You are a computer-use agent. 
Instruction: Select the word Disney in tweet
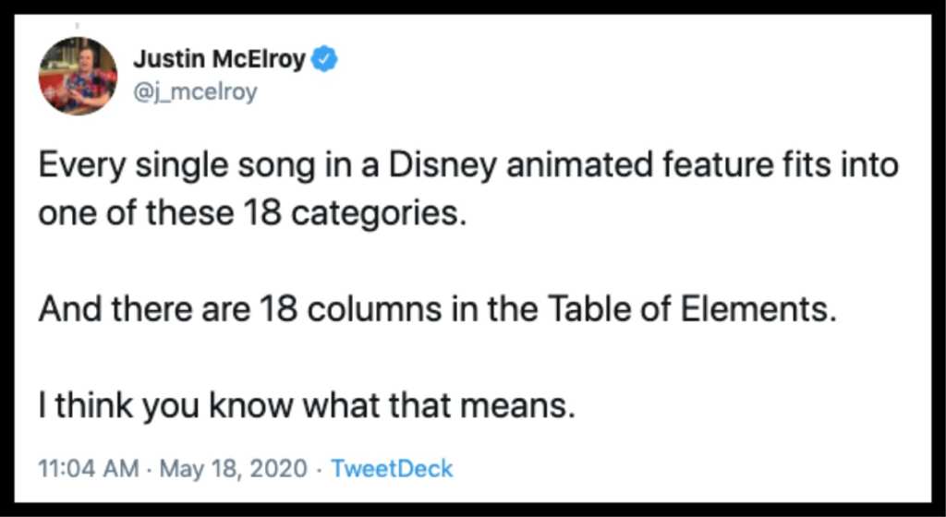pyautogui.click(x=443, y=166)
